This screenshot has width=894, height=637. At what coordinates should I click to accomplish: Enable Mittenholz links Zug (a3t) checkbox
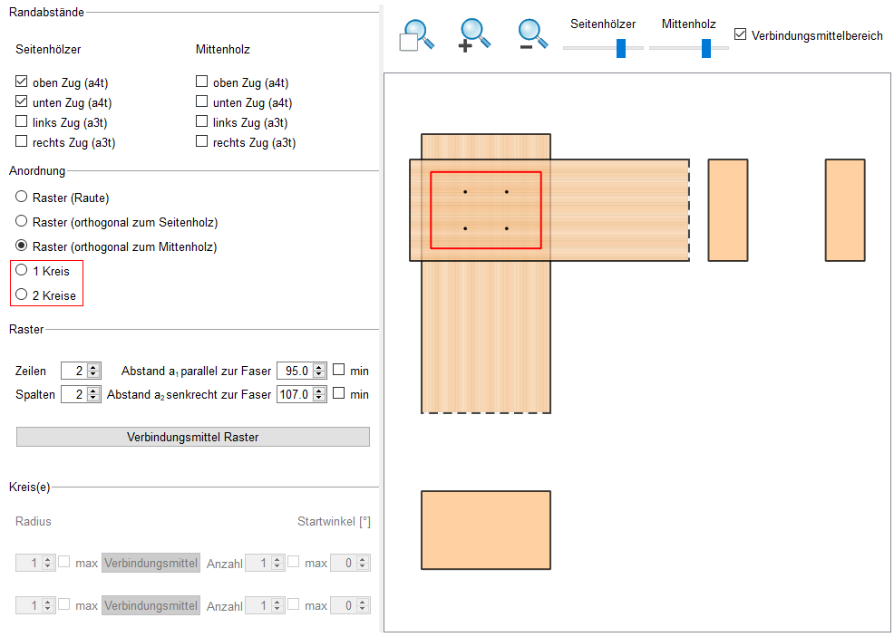(202, 122)
